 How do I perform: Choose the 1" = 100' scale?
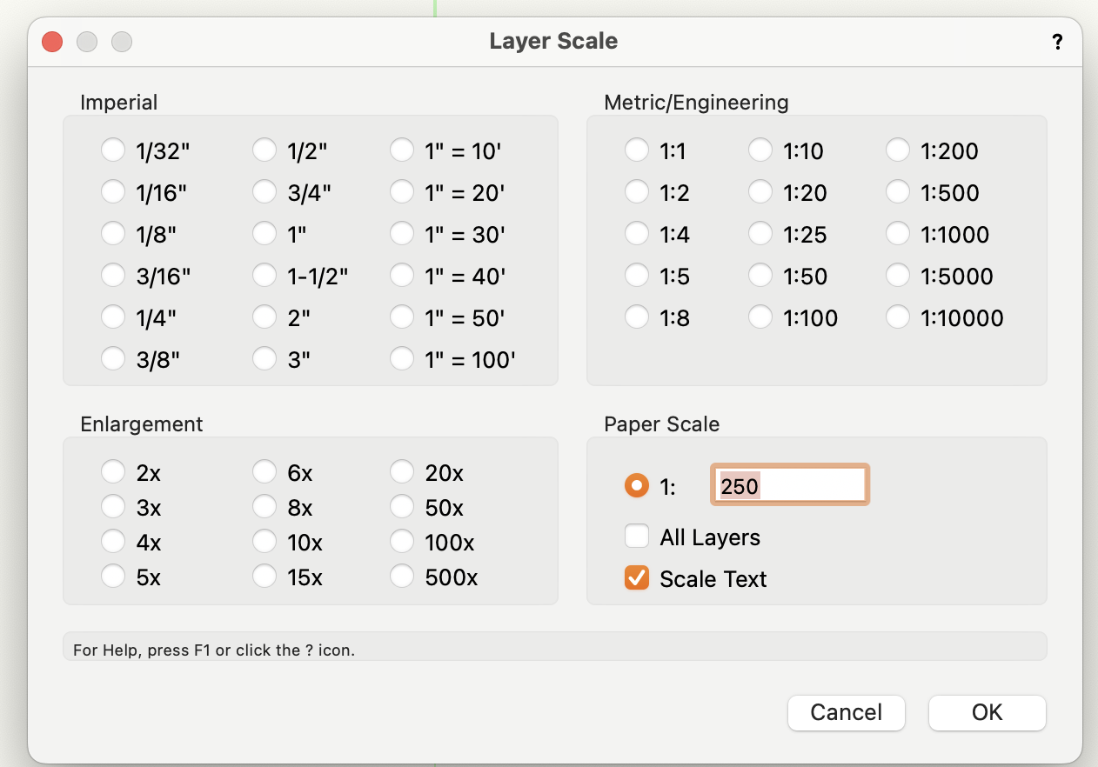pyautogui.click(x=402, y=358)
